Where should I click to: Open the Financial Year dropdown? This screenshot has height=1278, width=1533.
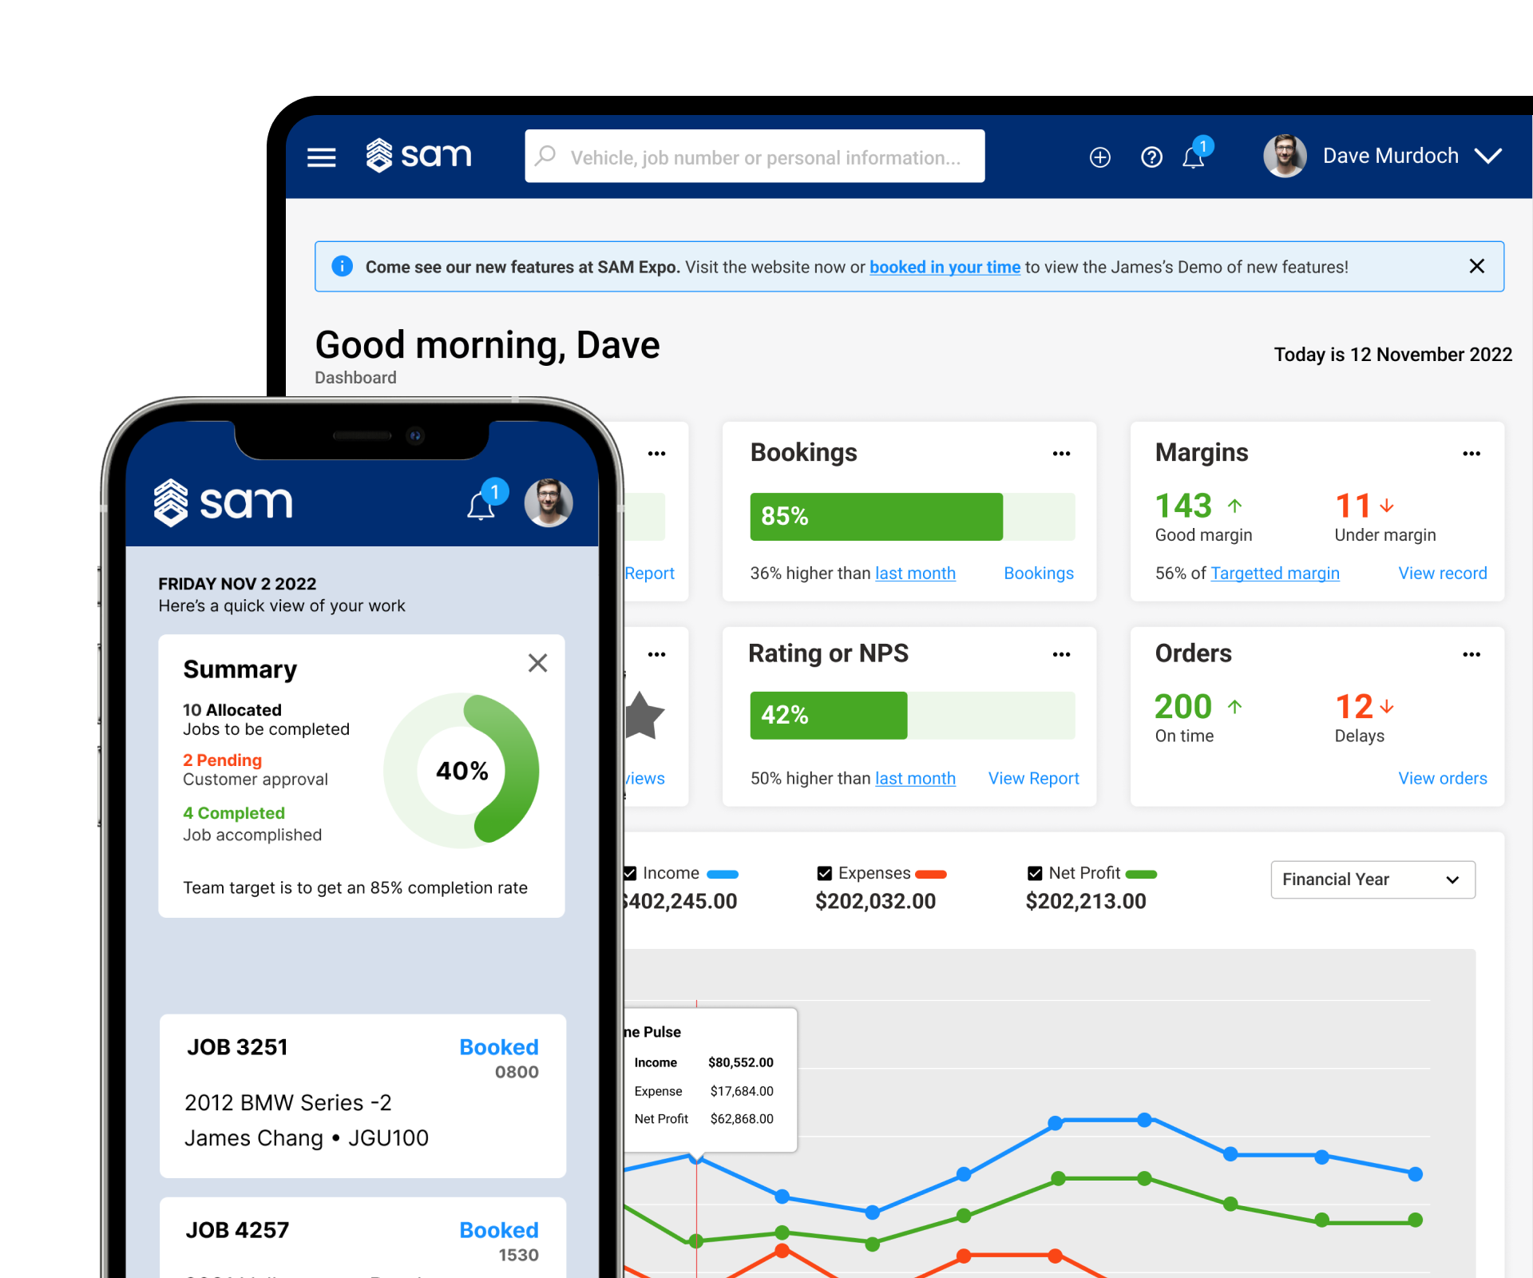[1373, 879]
